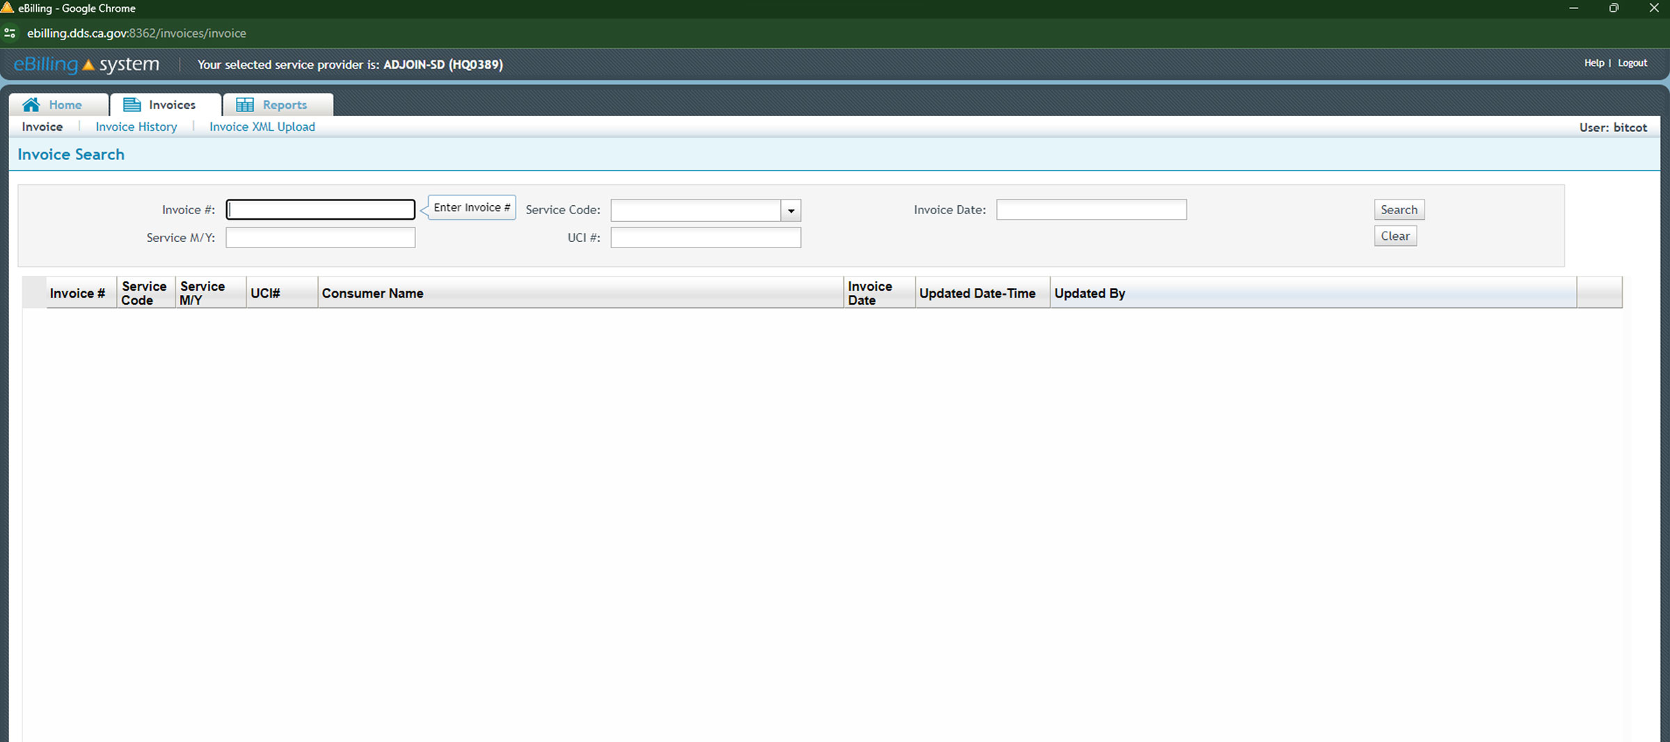Click the Logout link
This screenshot has height=742, width=1670.
pyautogui.click(x=1632, y=63)
